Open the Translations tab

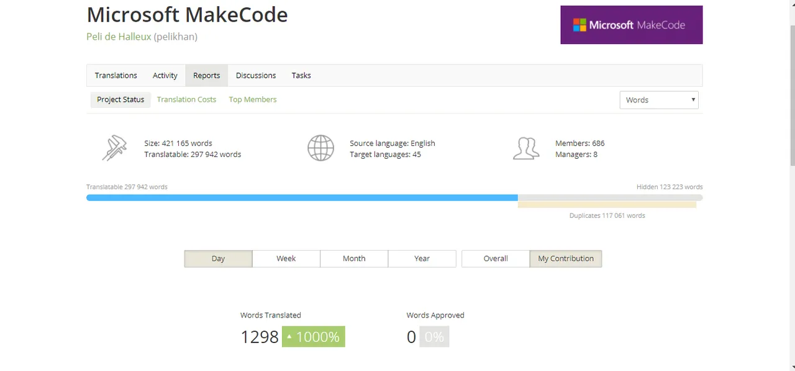[x=116, y=75]
